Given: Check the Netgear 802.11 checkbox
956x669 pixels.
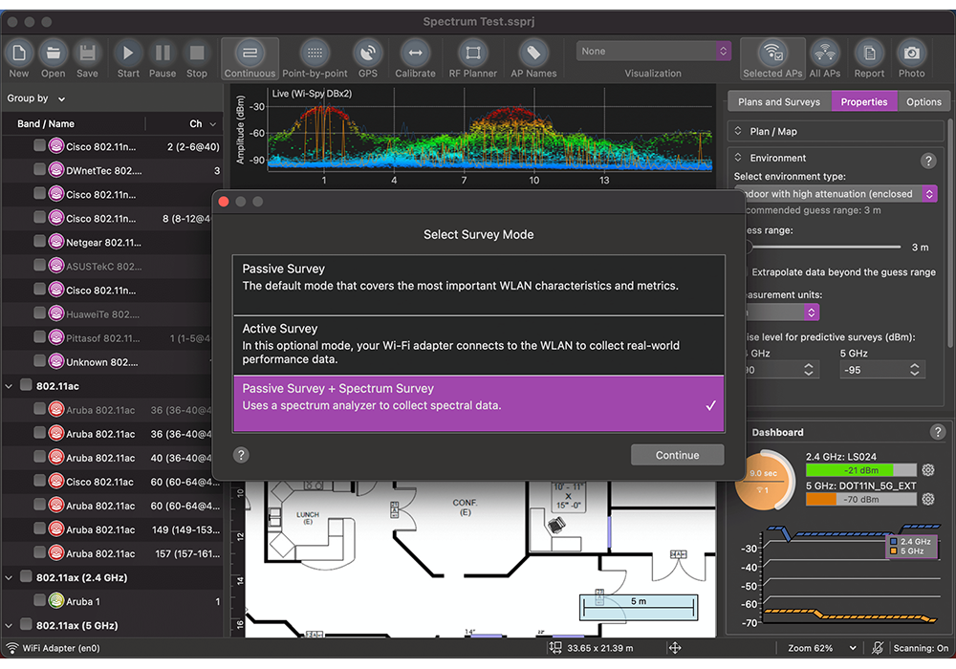Looking at the screenshot, I should 39,241.
